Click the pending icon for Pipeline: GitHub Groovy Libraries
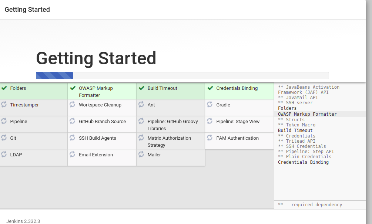The height and width of the screenshot is (224, 372). coord(141,121)
